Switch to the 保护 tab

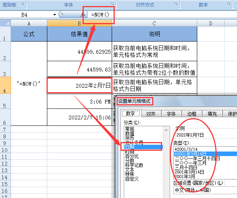click(230, 114)
